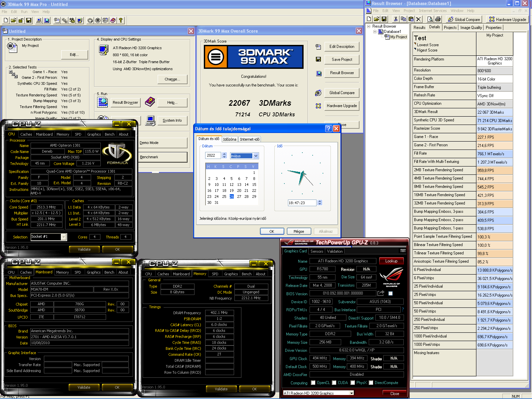Click the Close button at bottom of GPU-Z
532x399 pixels.
[395, 393]
